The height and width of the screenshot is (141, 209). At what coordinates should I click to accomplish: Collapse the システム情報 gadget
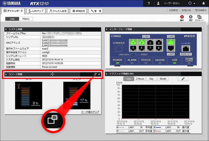pos(6,29)
